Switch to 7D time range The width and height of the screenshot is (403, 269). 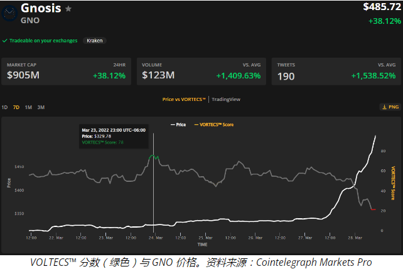(16, 107)
